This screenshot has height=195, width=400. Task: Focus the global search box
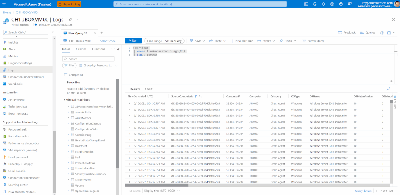[x=200, y=4]
